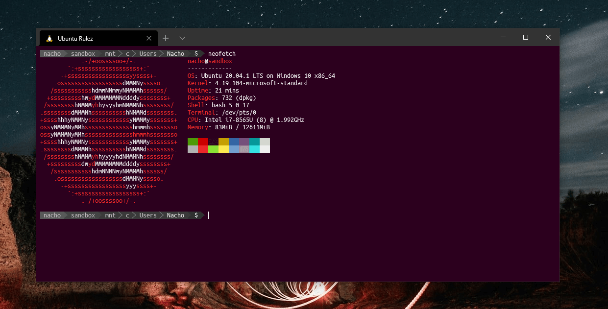Screen dimensions: 608x309
Task: Click the light blue color block
Action: pos(234,149)
